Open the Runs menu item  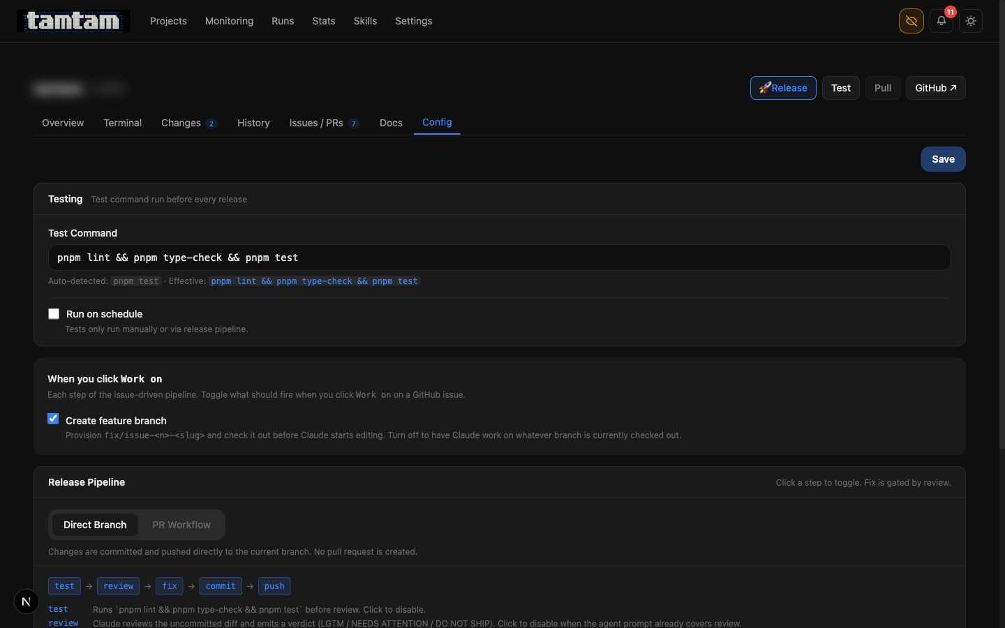[283, 21]
